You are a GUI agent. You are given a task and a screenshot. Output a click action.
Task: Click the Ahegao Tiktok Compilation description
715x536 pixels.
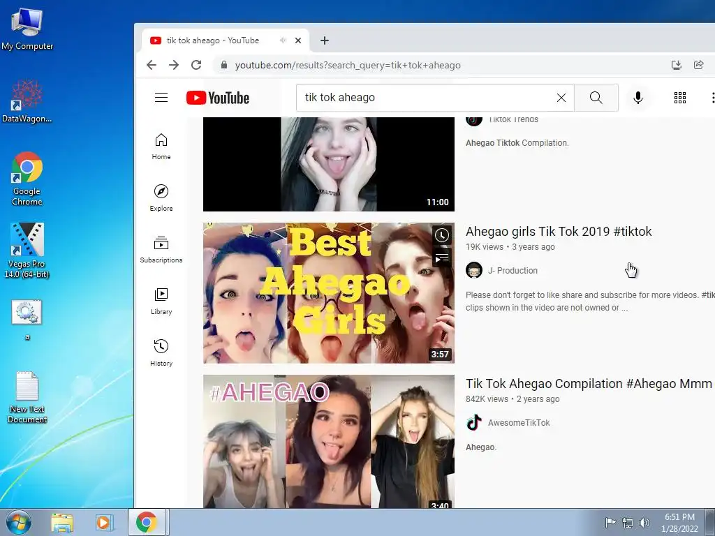pyautogui.click(x=517, y=143)
